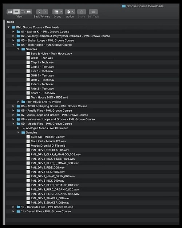Expand the 01 - Starter Kit folder
This screenshot has width=182, height=228.
(x=13, y=31)
